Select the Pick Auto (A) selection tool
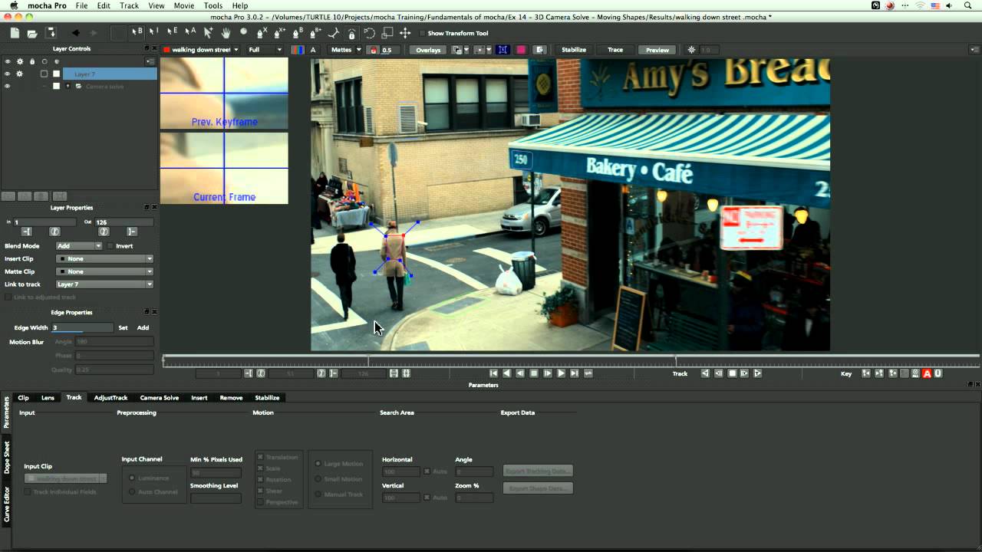 click(189, 33)
